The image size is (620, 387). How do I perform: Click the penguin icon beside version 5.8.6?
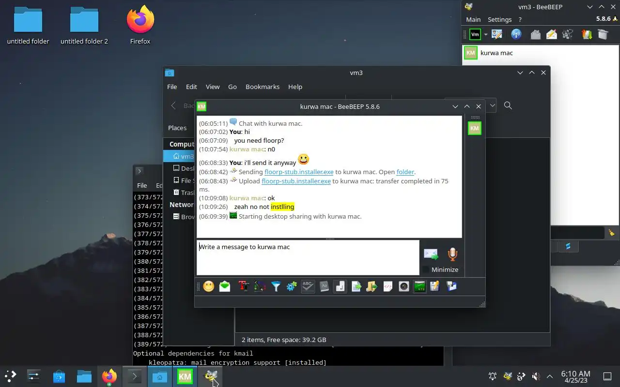point(615,19)
